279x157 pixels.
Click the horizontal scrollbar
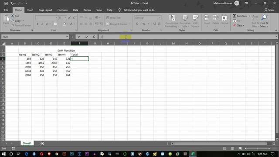(220, 143)
